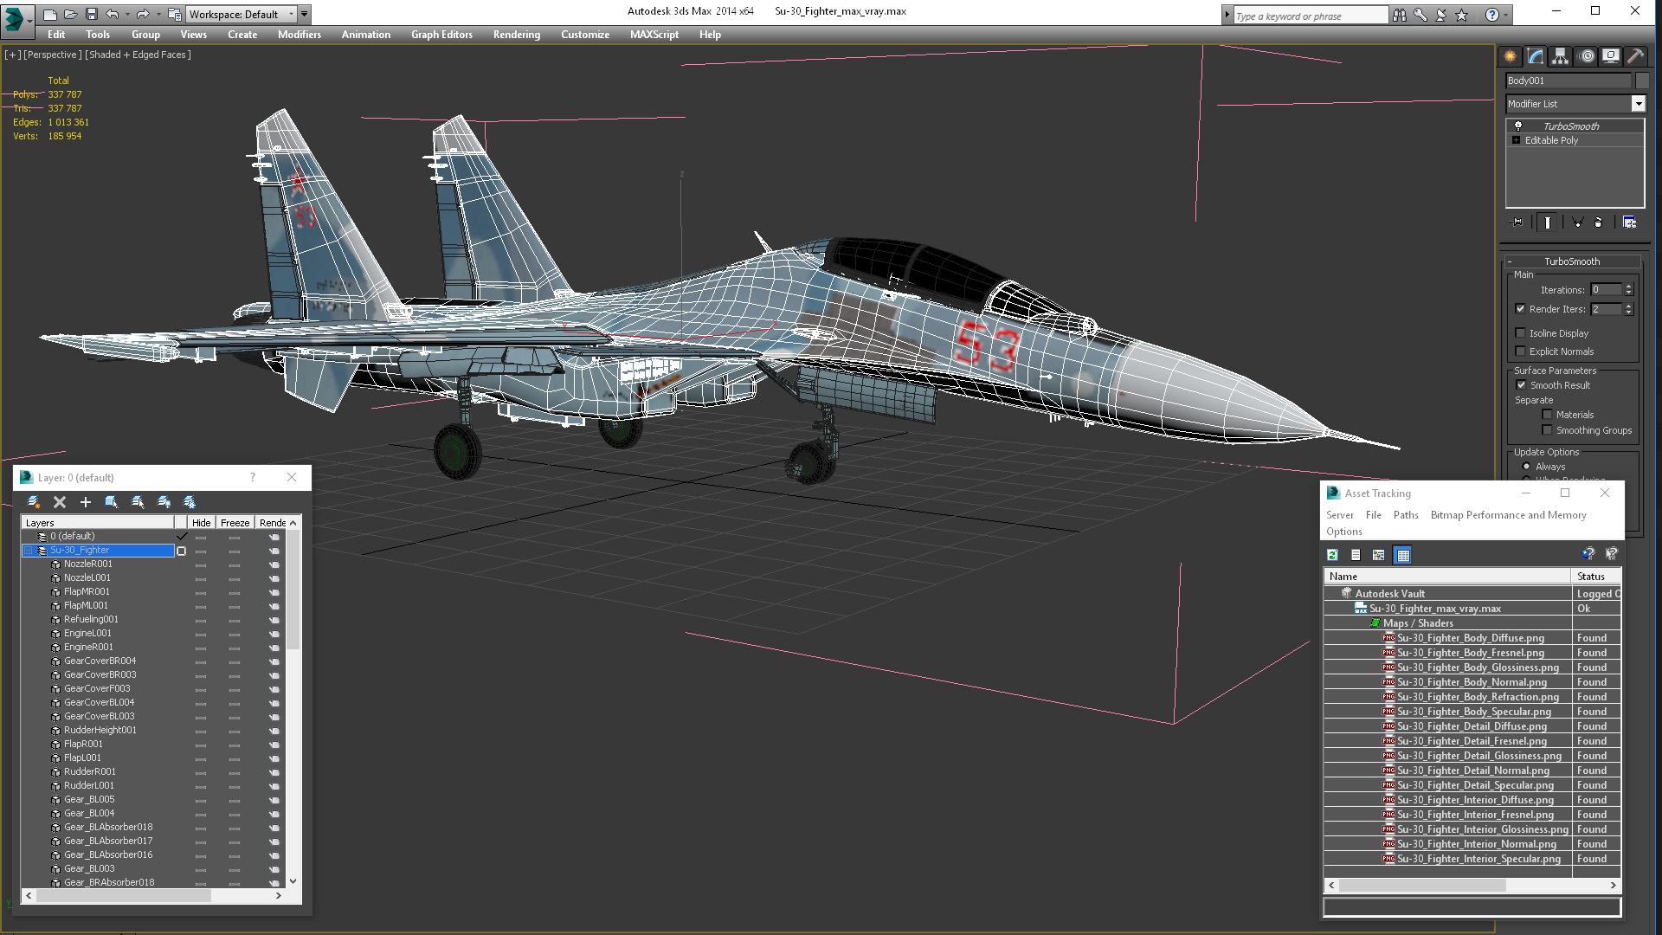
Task: Click the Pin Stack icon
Action: point(1517,222)
